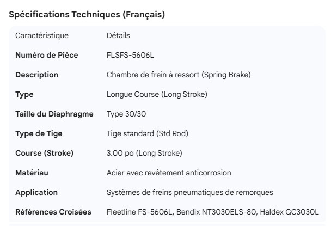Click the "Acier avec revêtement anticorrosion" value
Screen dimensions: 331x226
point(169,173)
